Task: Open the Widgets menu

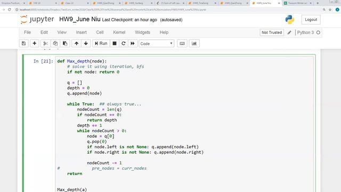Action: [x=142, y=32]
